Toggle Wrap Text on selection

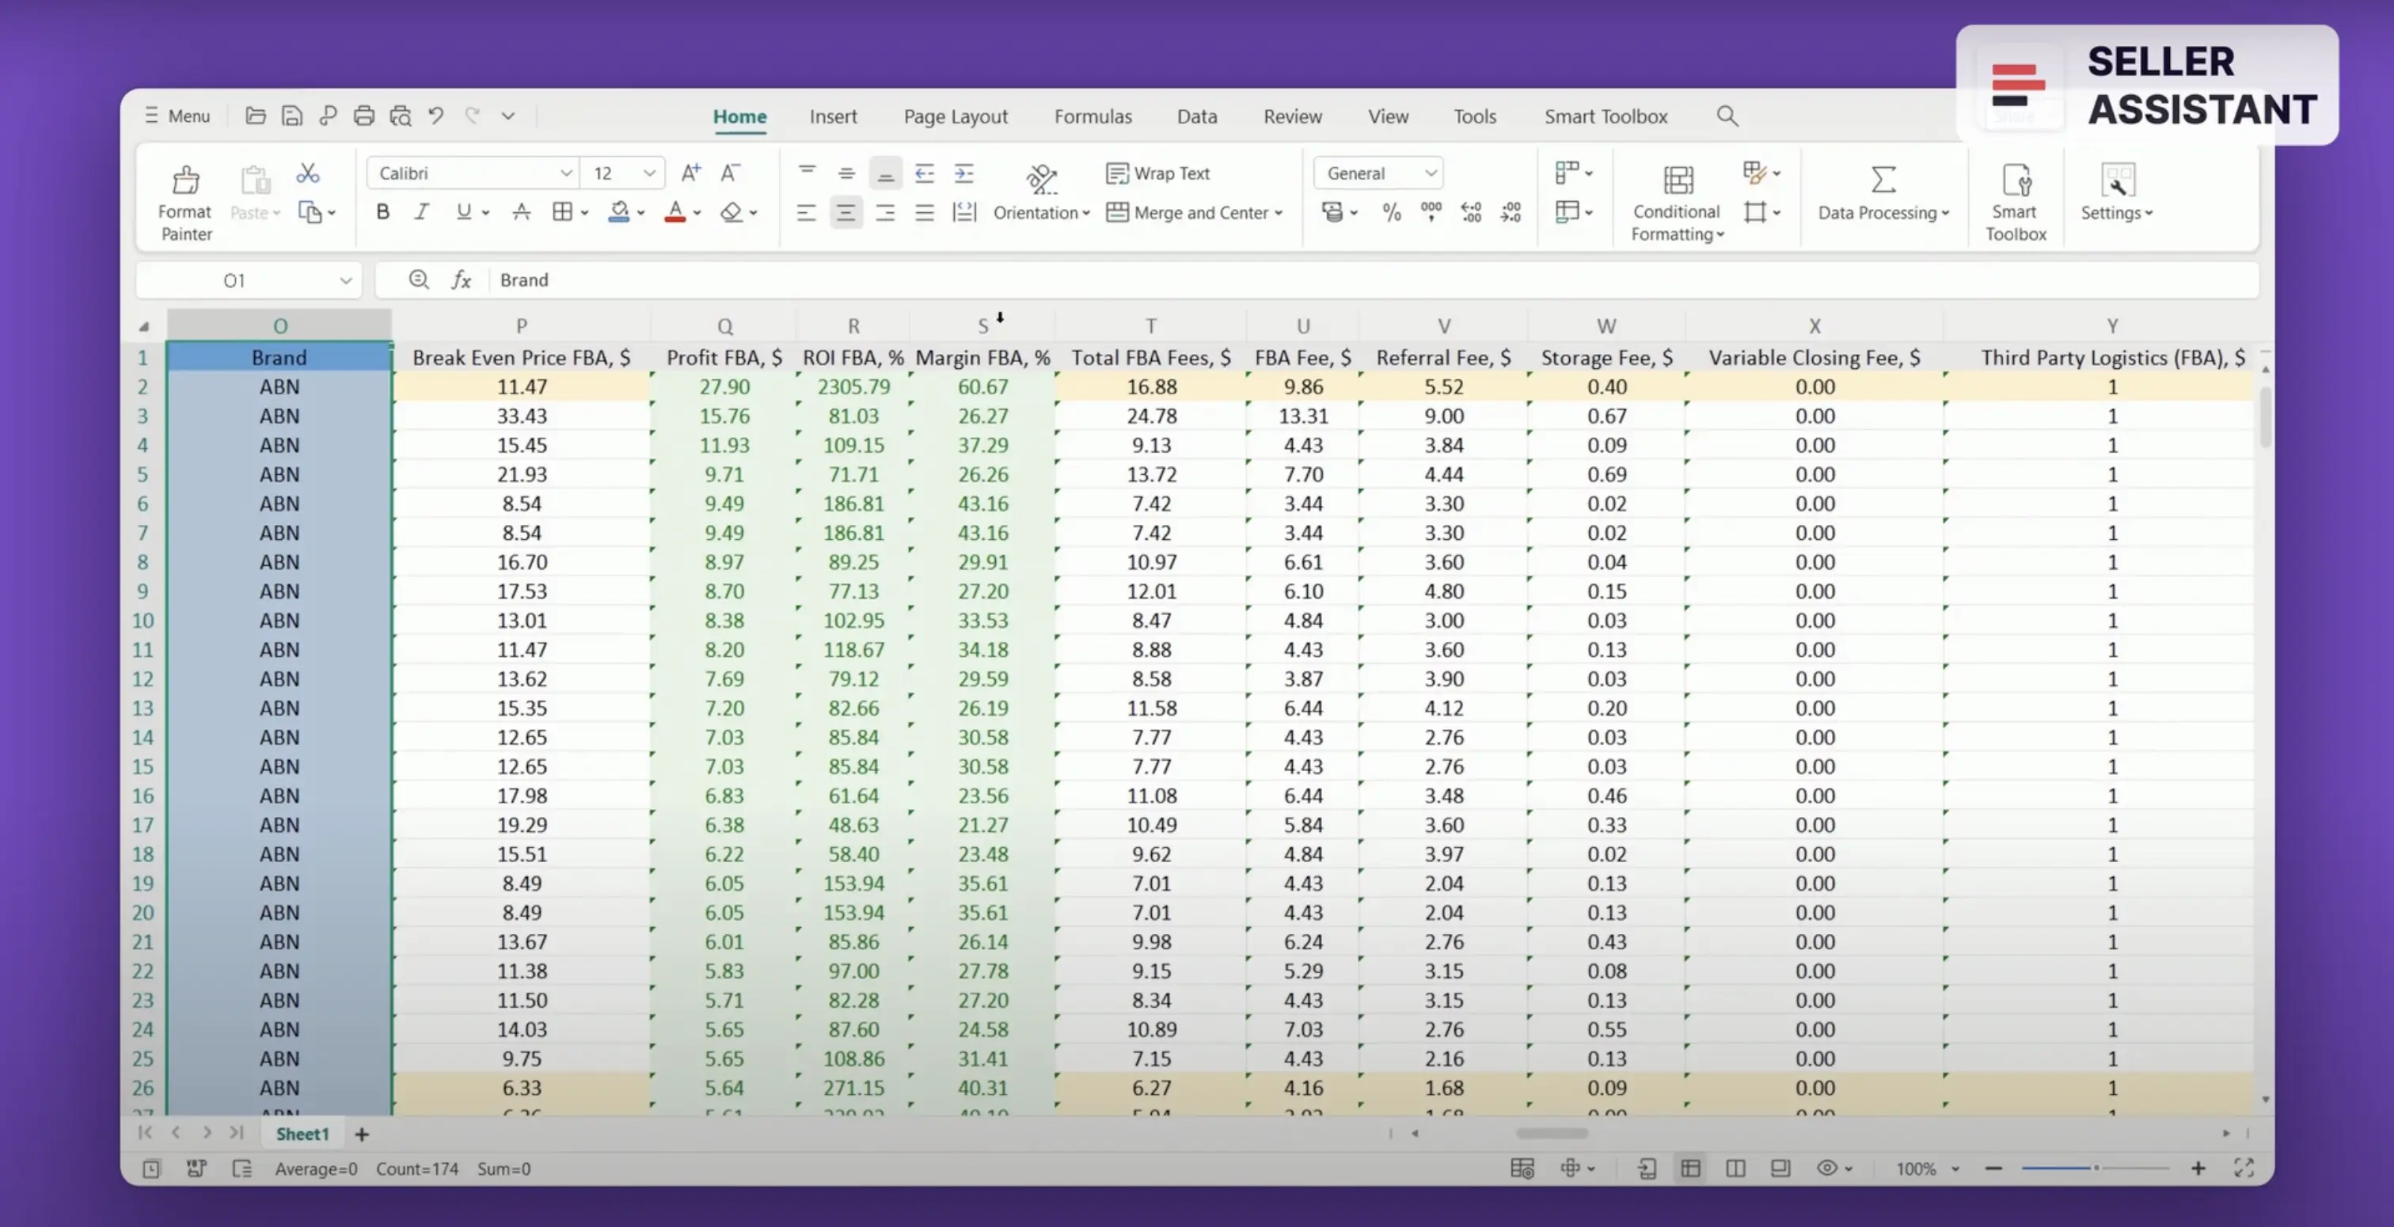(x=1158, y=173)
